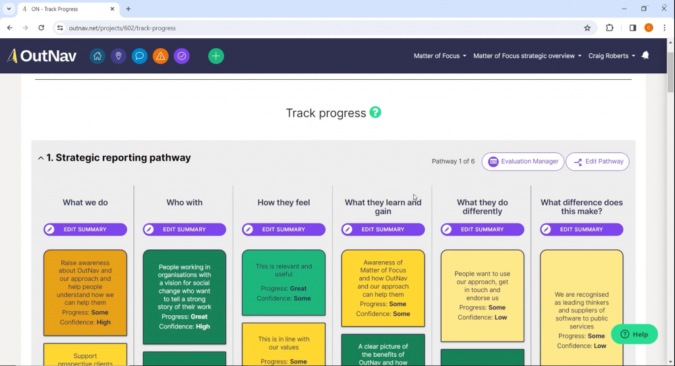
Task: Bookmark this page with the star icon
Action: 587,28
